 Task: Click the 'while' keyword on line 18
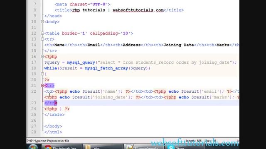(x=51, y=68)
